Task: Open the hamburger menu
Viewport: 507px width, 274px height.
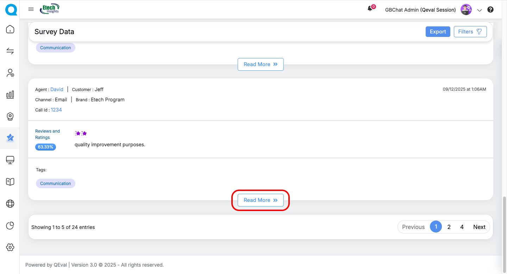Action: 31,9
